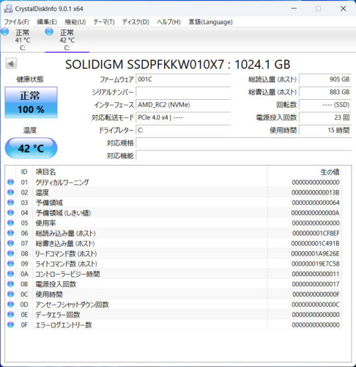356x367 pixels.
Task: Open the ディスク(D) menu
Action: 136,22
